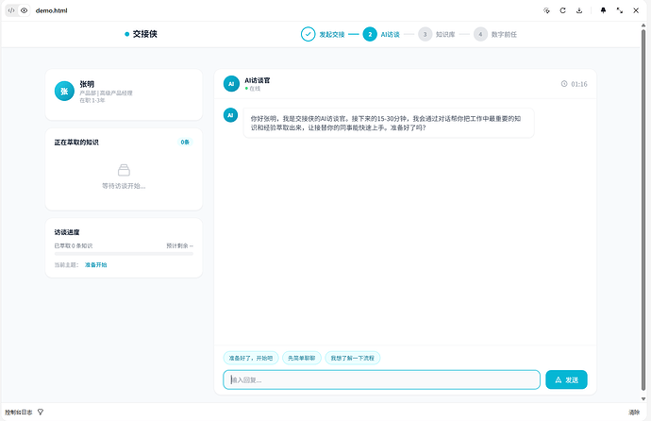Click the 正在萃取的知识 heading

tap(76, 143)
